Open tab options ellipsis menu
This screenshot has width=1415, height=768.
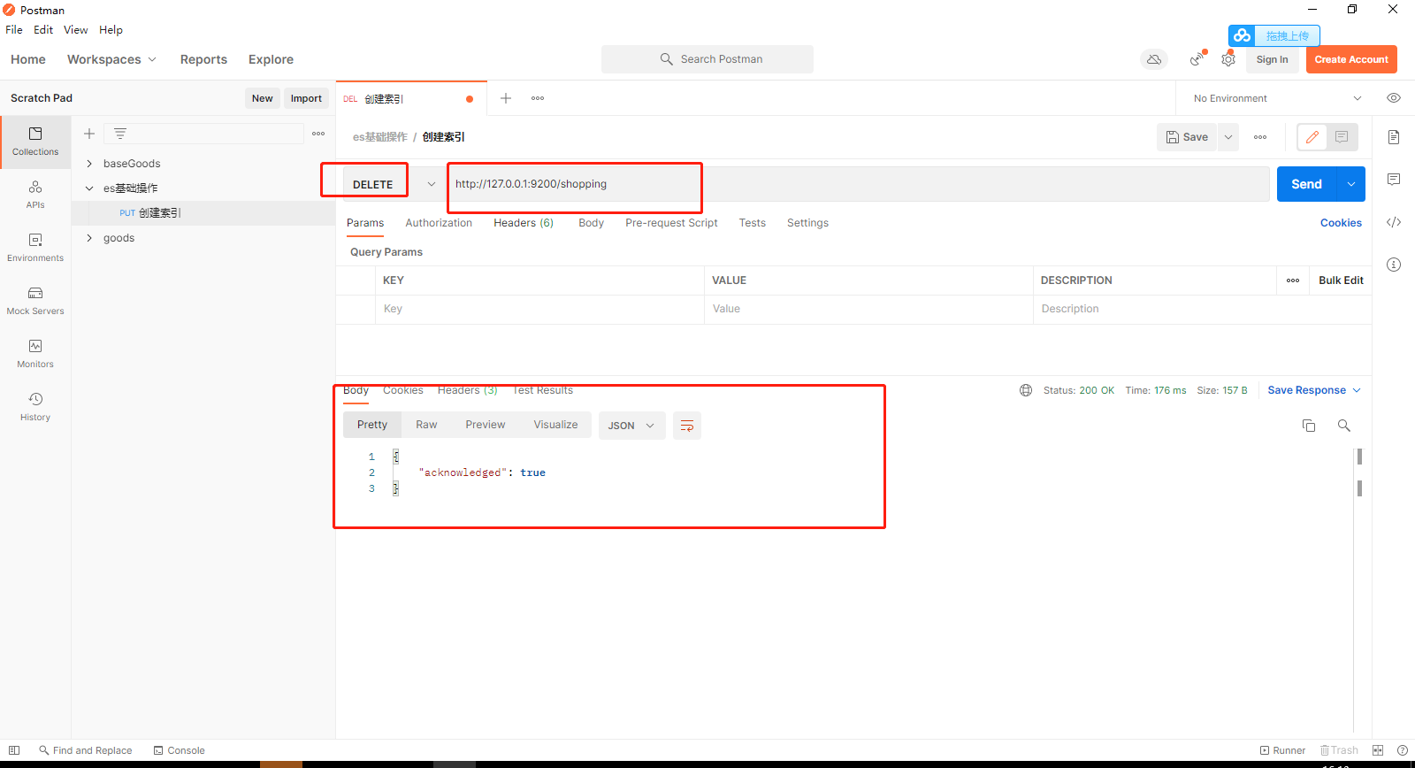(538, 98)
